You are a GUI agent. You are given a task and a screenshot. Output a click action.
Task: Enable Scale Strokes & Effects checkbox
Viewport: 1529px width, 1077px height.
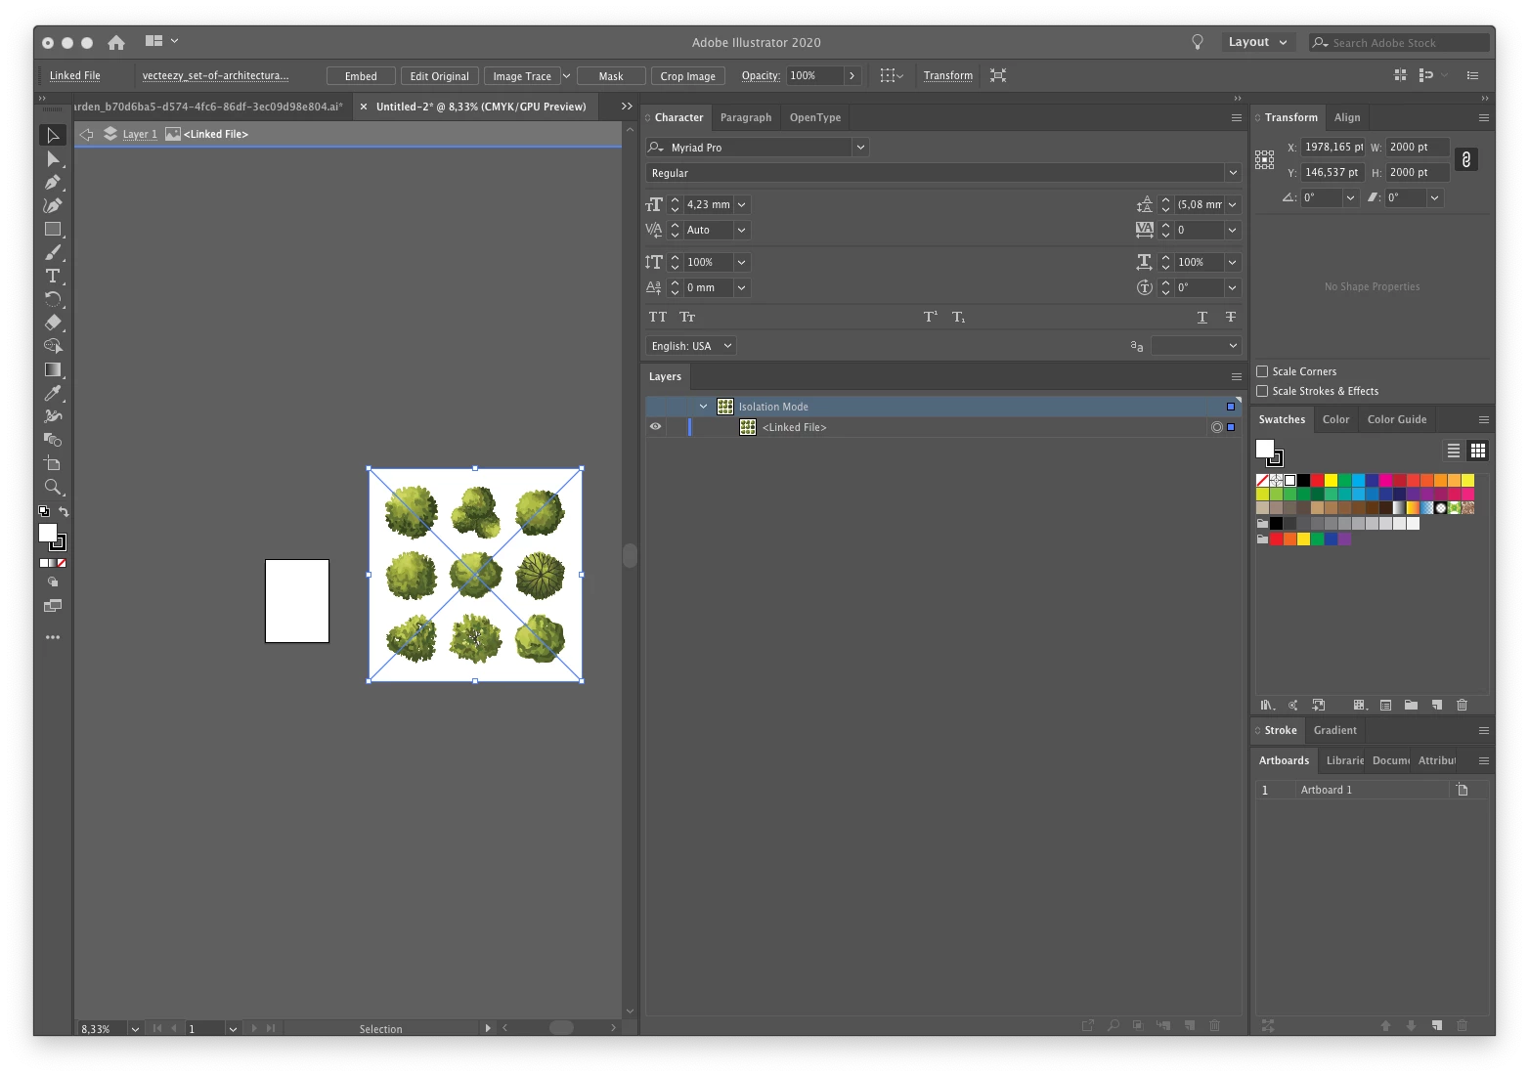tap(1262, 391)
